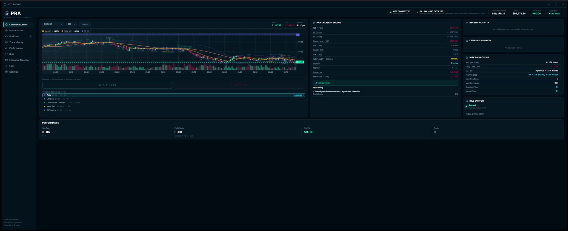This screenshot has width=568, height=231.
Task: Click the Positions lock icon
Action: click(6, 36)
